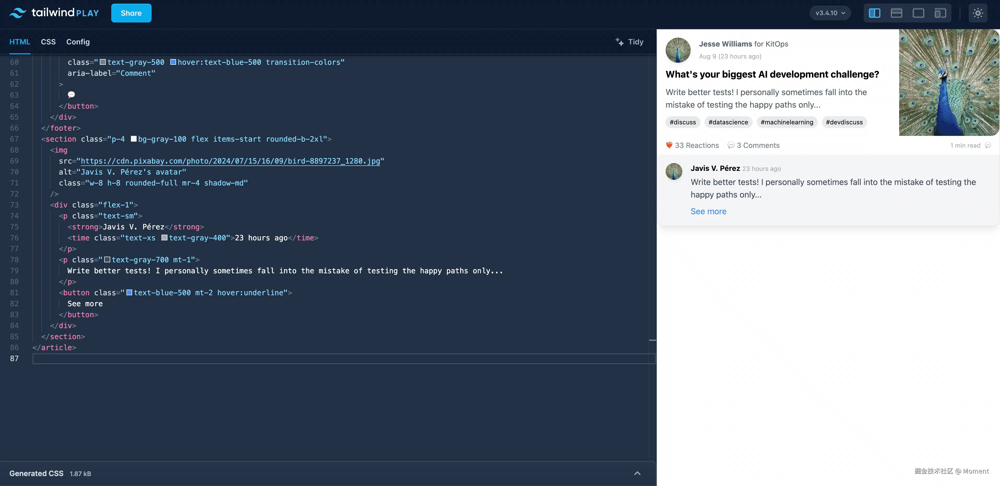Image resolution: width=1000 pixels, height=486 pixels.
Task: Expand the comment with See more
Action: (708, 211)
